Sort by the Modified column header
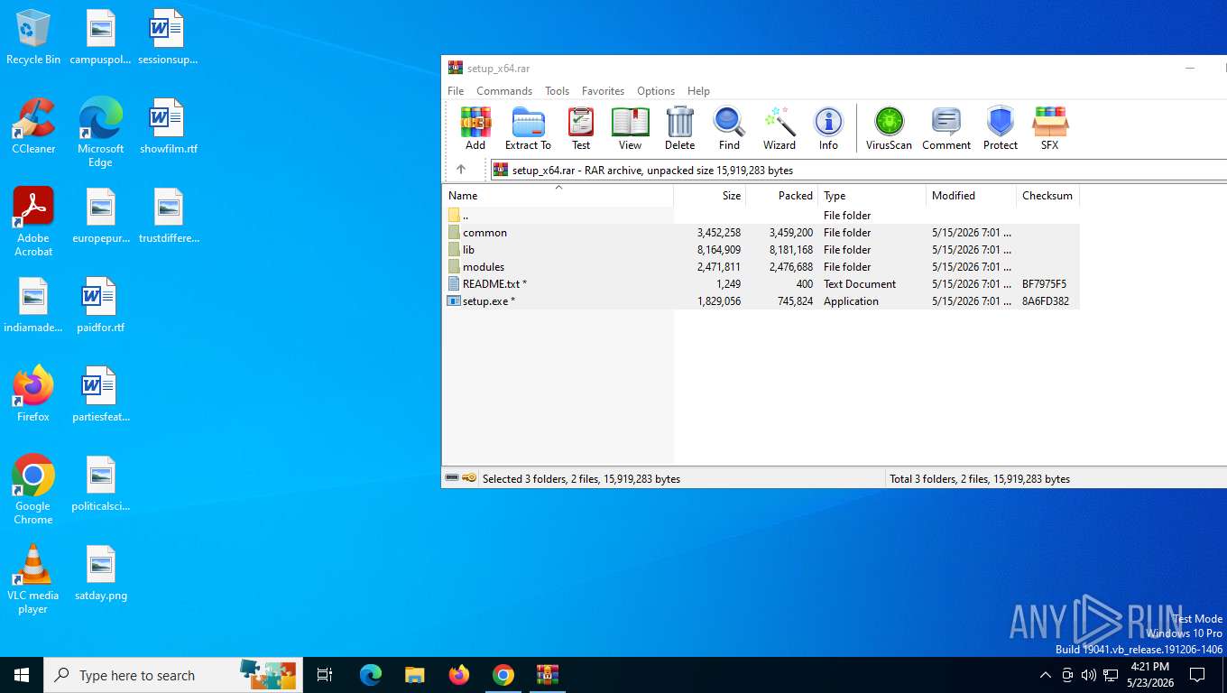 click(971, 196)
